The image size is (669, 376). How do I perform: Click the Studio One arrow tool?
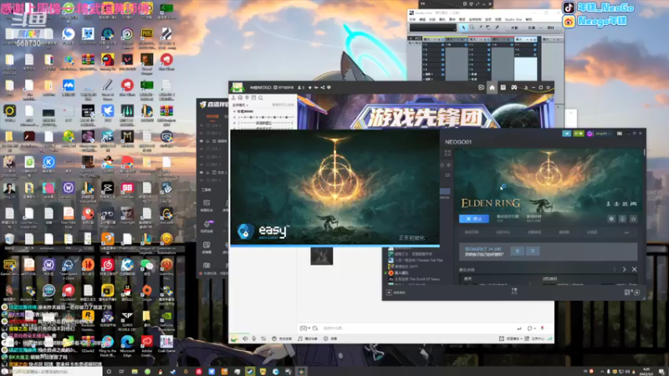(x=463, y=28)
